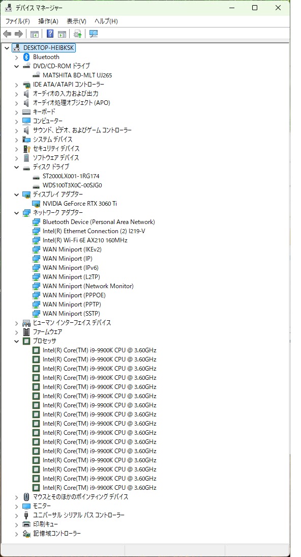Click the action pane toolbar icon
301x557 pixels.
click(x=62, y=34)
